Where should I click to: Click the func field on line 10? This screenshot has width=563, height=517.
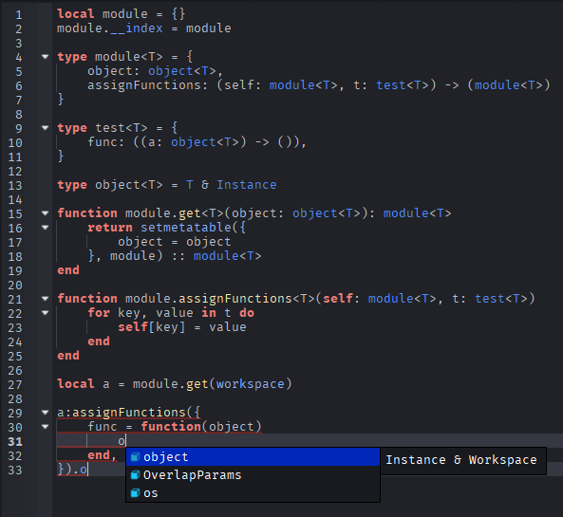click(103, 142)
